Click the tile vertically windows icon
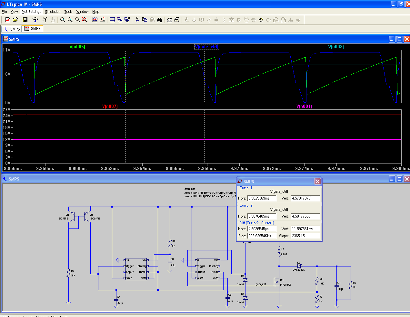Screen dimensions: 410x317 point(120,20)
